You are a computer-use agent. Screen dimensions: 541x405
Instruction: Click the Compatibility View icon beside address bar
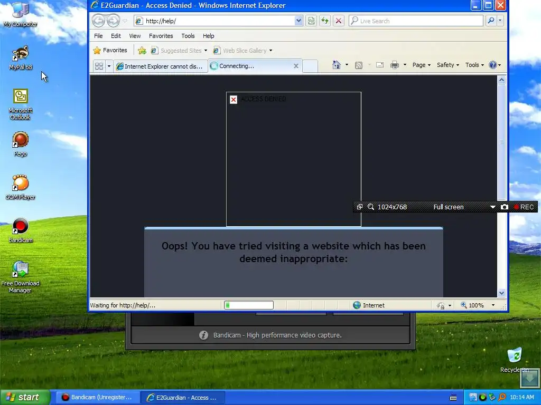[311, 21]
